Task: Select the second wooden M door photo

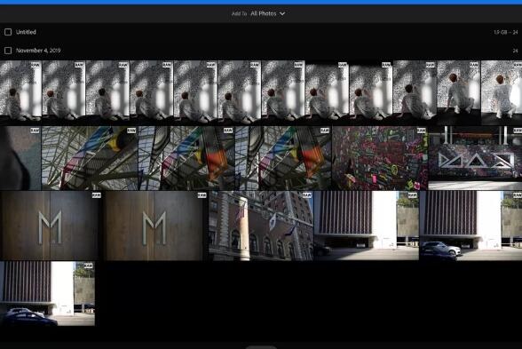Action: click(x=154, y=226)
